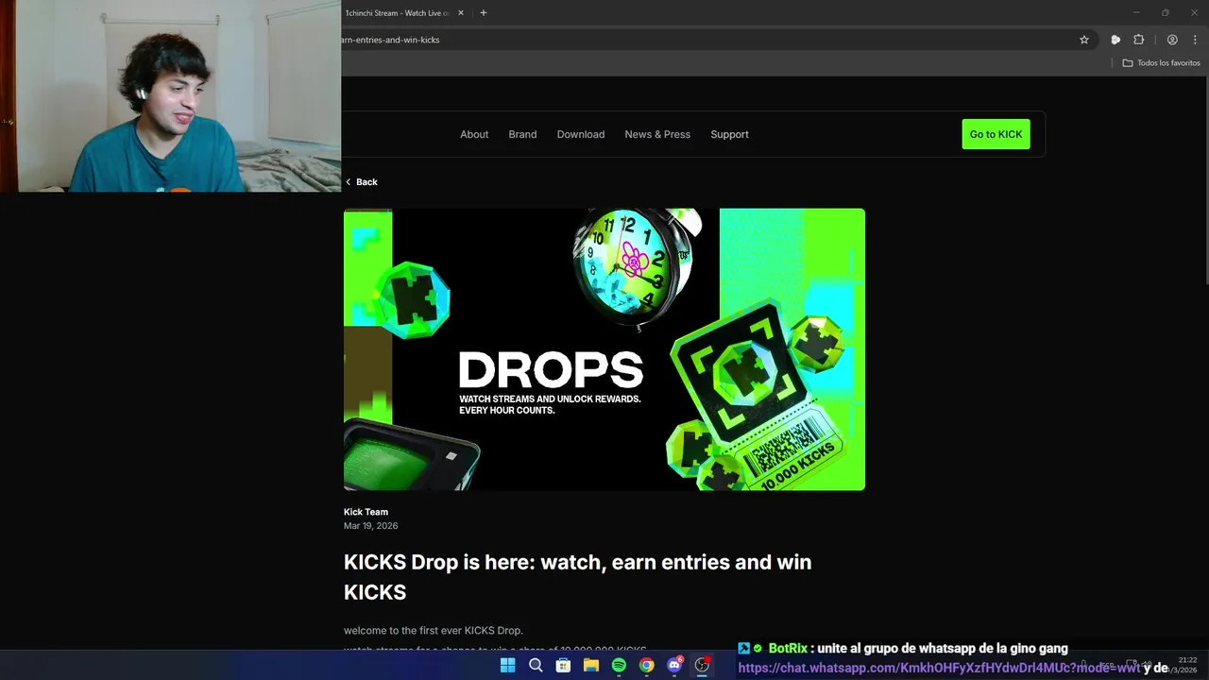The height and width of the screenshot is (680, 1209).
Task: Go Back using the chevron link
Action: [x=361, y=181]
